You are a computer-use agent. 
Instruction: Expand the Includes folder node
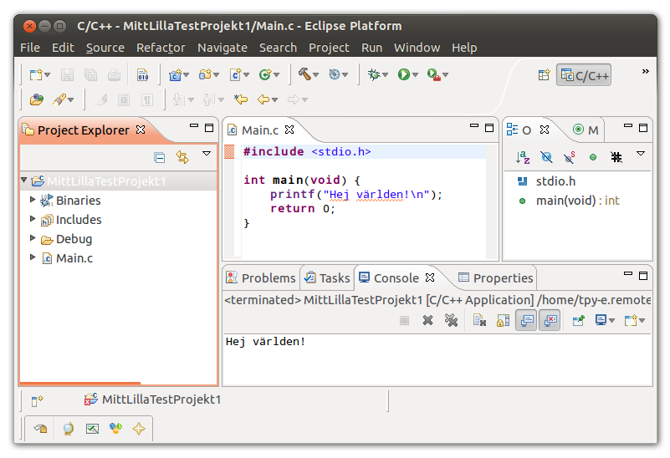[33, 219]
